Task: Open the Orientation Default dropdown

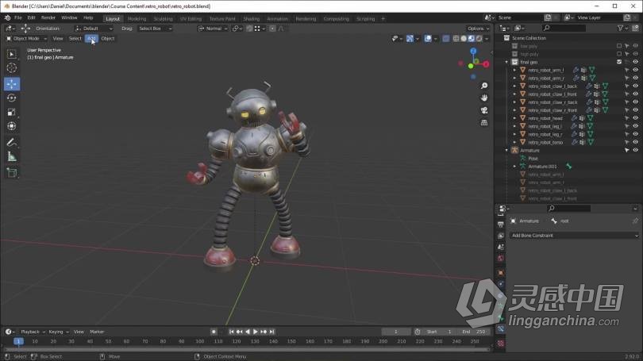Action: 94,29
